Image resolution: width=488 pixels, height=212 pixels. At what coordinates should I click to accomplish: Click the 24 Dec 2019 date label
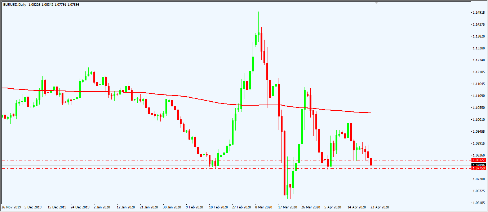click(x=80, y=207)
